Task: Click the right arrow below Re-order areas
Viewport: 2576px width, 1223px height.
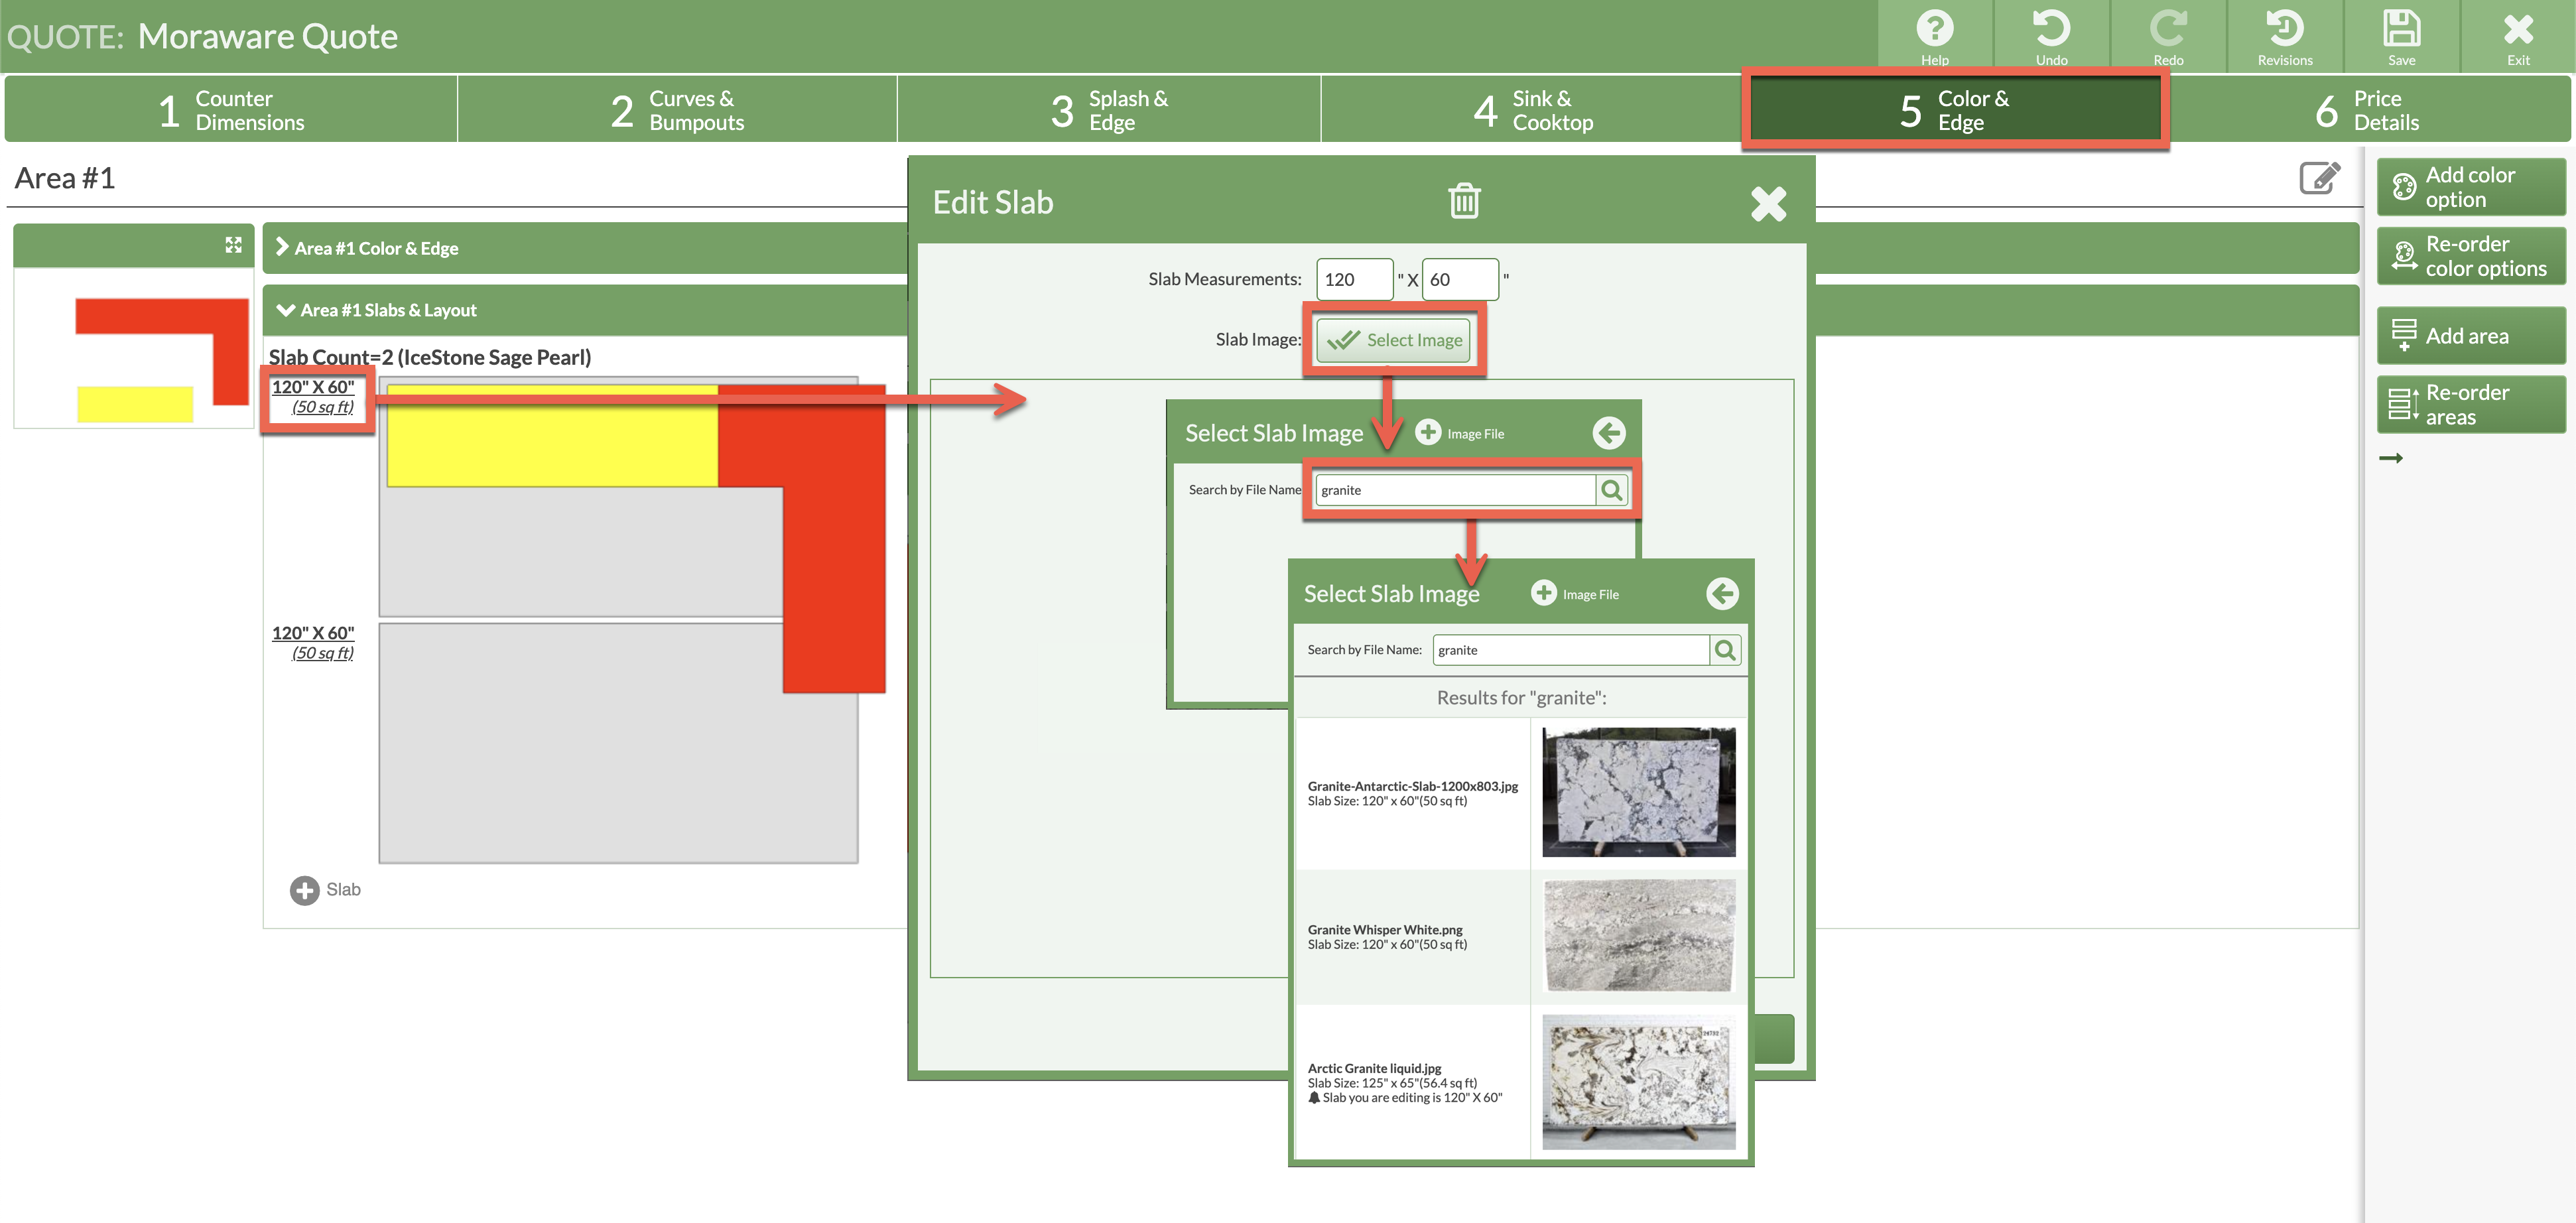Action: 2391,458
